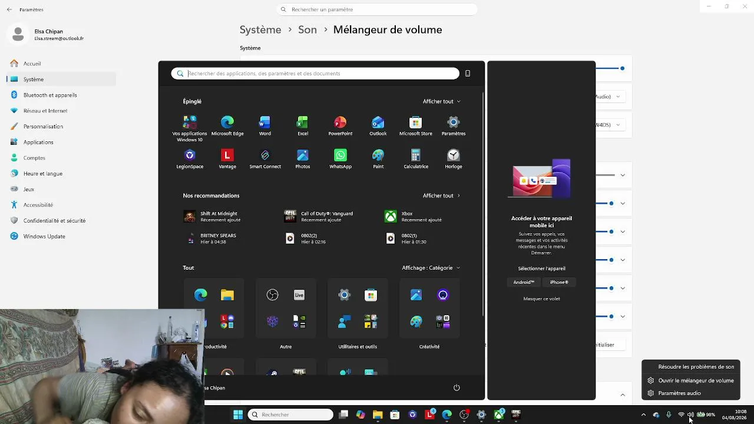
Task: Launch Smart Connect from pinned apps
Action: click(265, 159)
